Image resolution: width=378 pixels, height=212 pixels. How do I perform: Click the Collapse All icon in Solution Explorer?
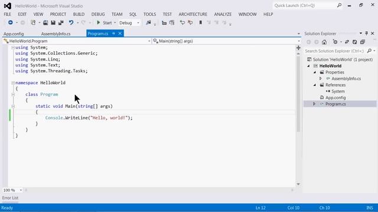pyautogui.click(x=363, y=42)
